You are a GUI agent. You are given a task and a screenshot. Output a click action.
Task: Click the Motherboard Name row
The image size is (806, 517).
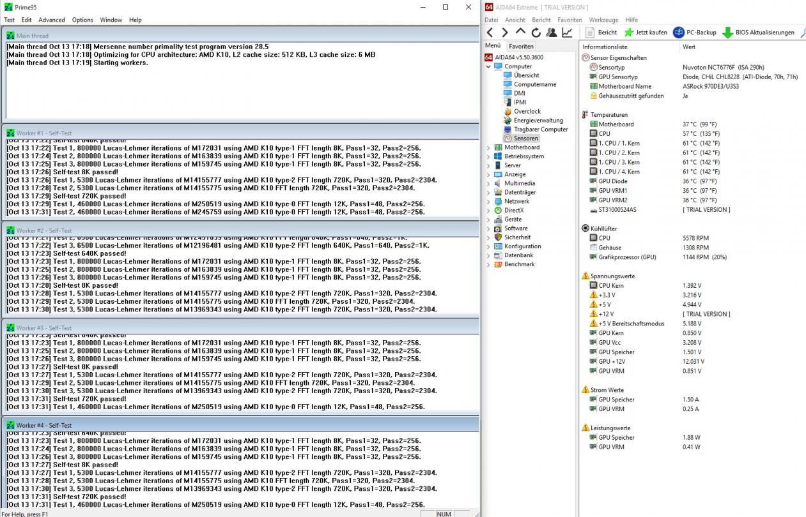click(x=693, y=86)
